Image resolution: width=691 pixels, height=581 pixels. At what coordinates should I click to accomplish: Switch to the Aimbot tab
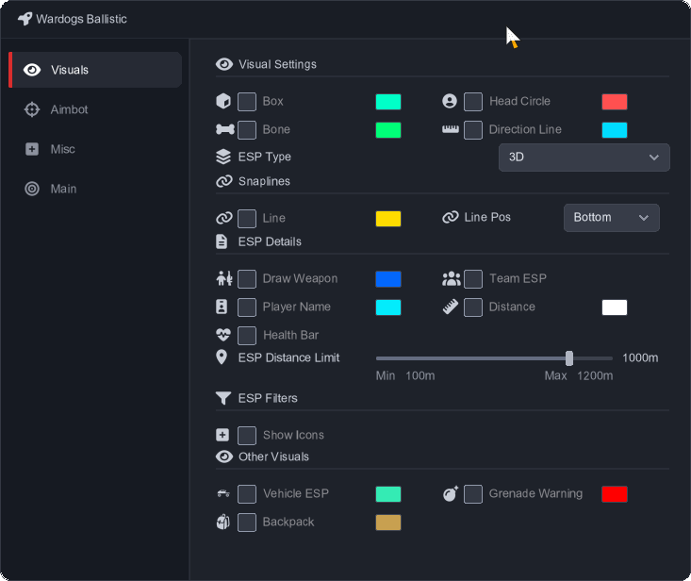[95, 109]
